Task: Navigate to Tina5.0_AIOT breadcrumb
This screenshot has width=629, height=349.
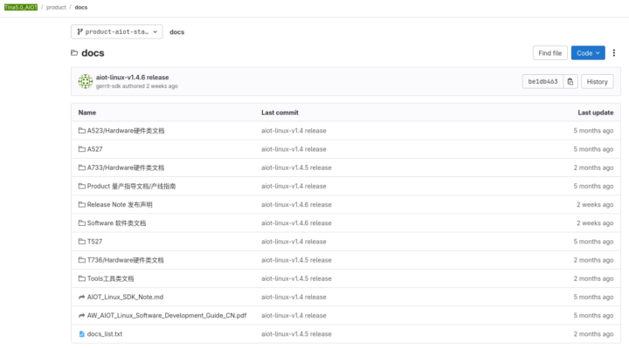Action: pyautogui.click(x=21, y=7)
